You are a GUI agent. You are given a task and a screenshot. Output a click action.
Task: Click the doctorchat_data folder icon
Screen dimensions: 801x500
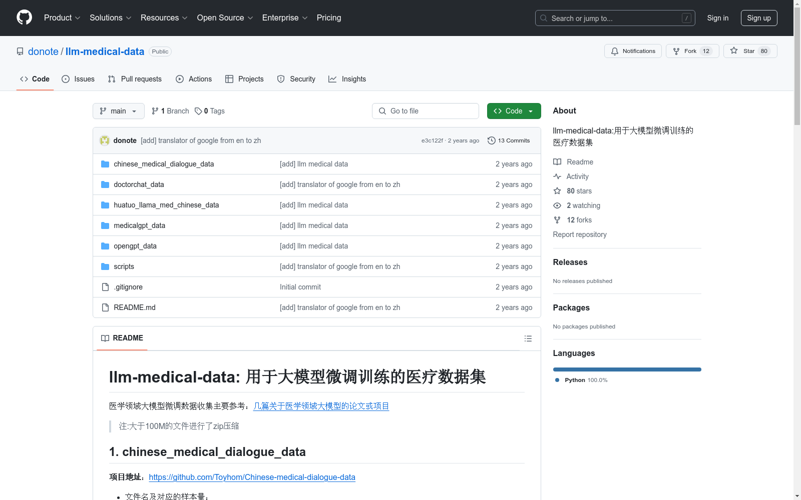105,184
